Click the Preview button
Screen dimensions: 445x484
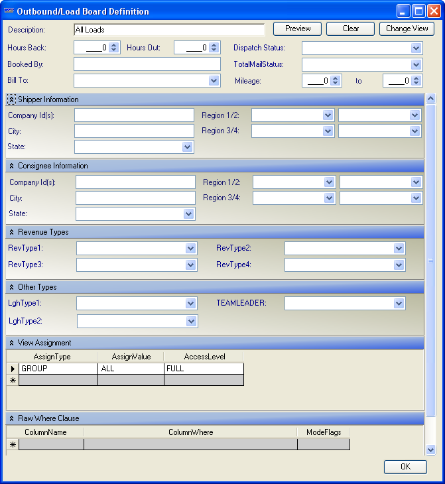(297, 29)
